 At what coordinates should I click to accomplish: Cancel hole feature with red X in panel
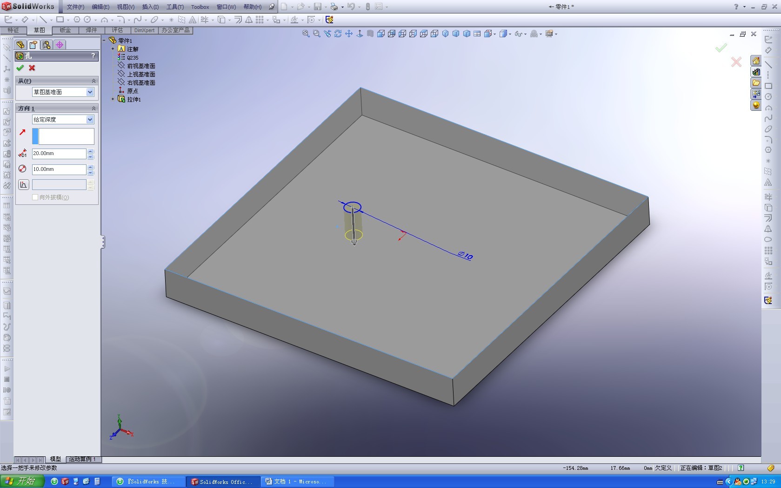pyautogui.click(x=32, y=68)
